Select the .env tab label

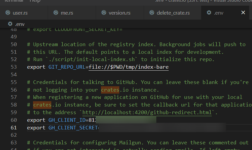(x=219, y=13)
